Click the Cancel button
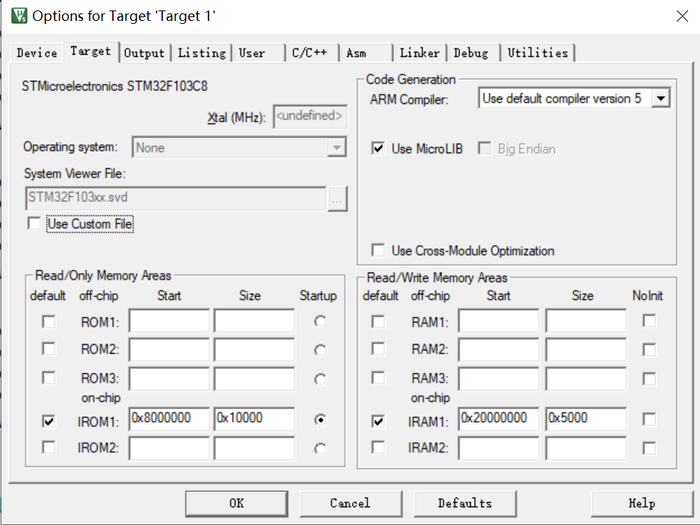 350,503
